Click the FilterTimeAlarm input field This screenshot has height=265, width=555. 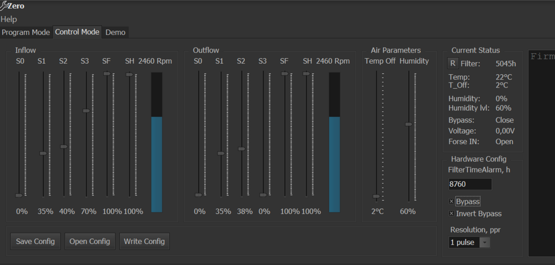[470, 185]
